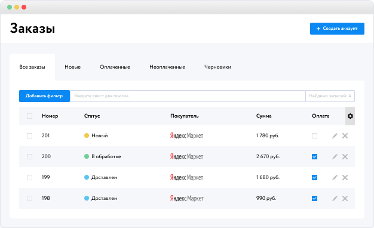374x228 pixels.
Task: Click yellow status dot beside Новый
Action: 87,135
